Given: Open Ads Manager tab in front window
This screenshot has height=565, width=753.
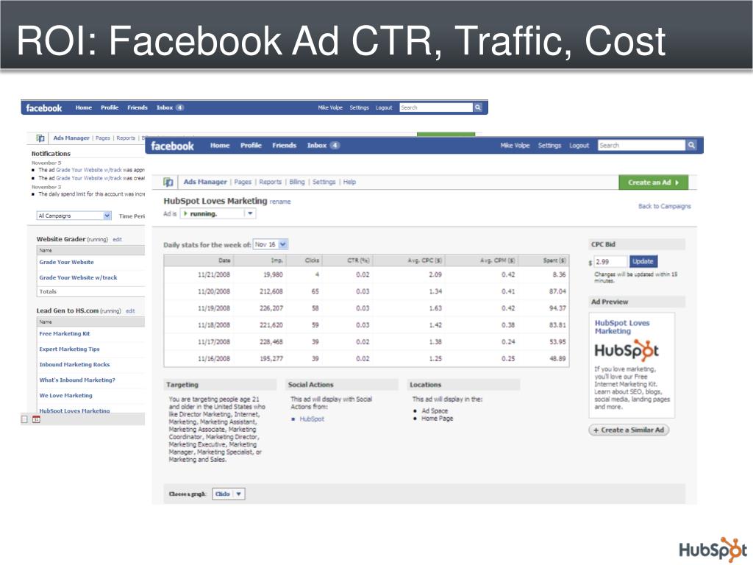Looking at the screenshot, I should coord(205,182).
